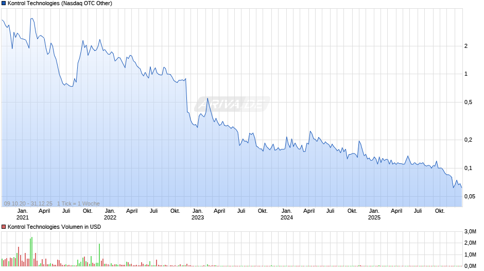Click the price line peak at early 2021
This screenshot has width=484, height=271.
click(31, 19)
